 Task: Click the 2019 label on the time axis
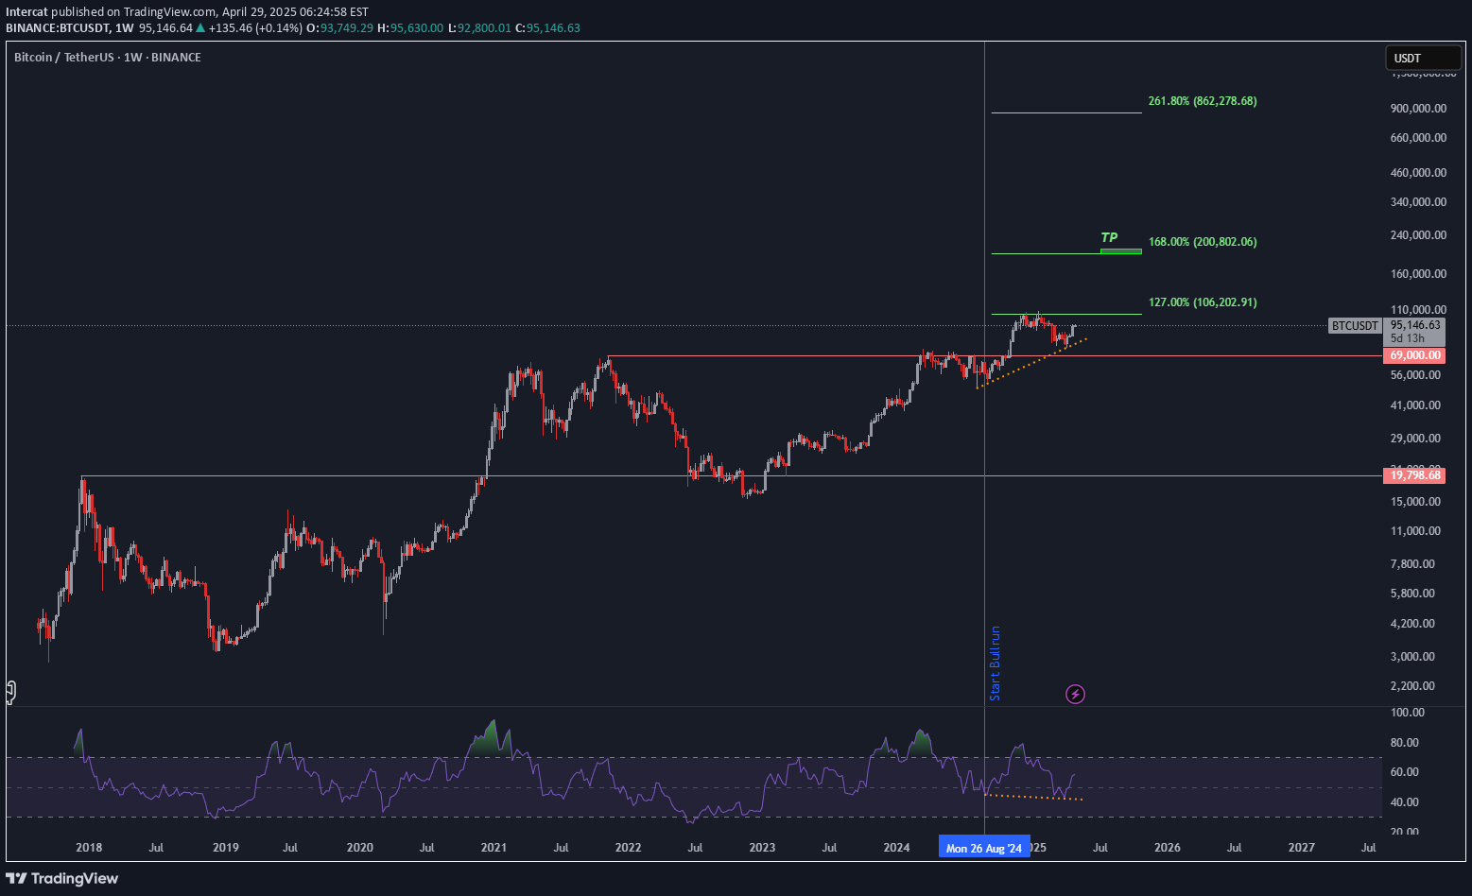[225, 848]
